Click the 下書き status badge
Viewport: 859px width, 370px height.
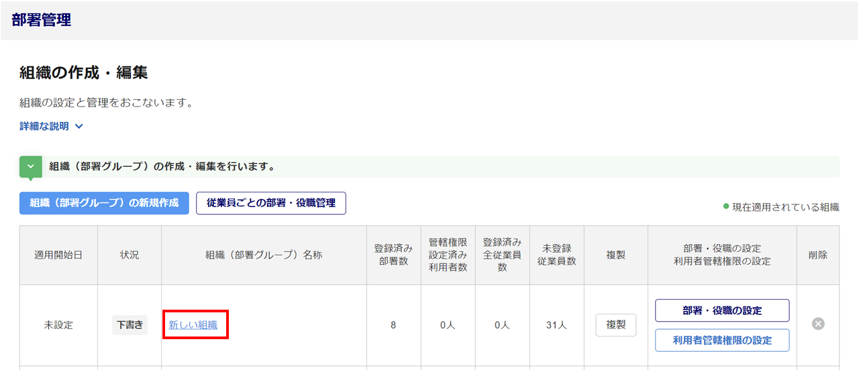point(130,325)
